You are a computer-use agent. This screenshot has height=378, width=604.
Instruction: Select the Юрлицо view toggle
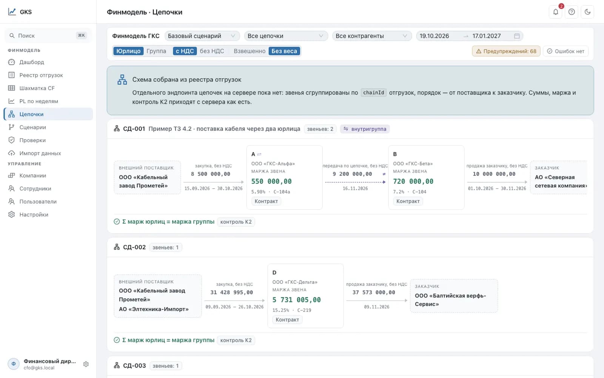(128, 51)
